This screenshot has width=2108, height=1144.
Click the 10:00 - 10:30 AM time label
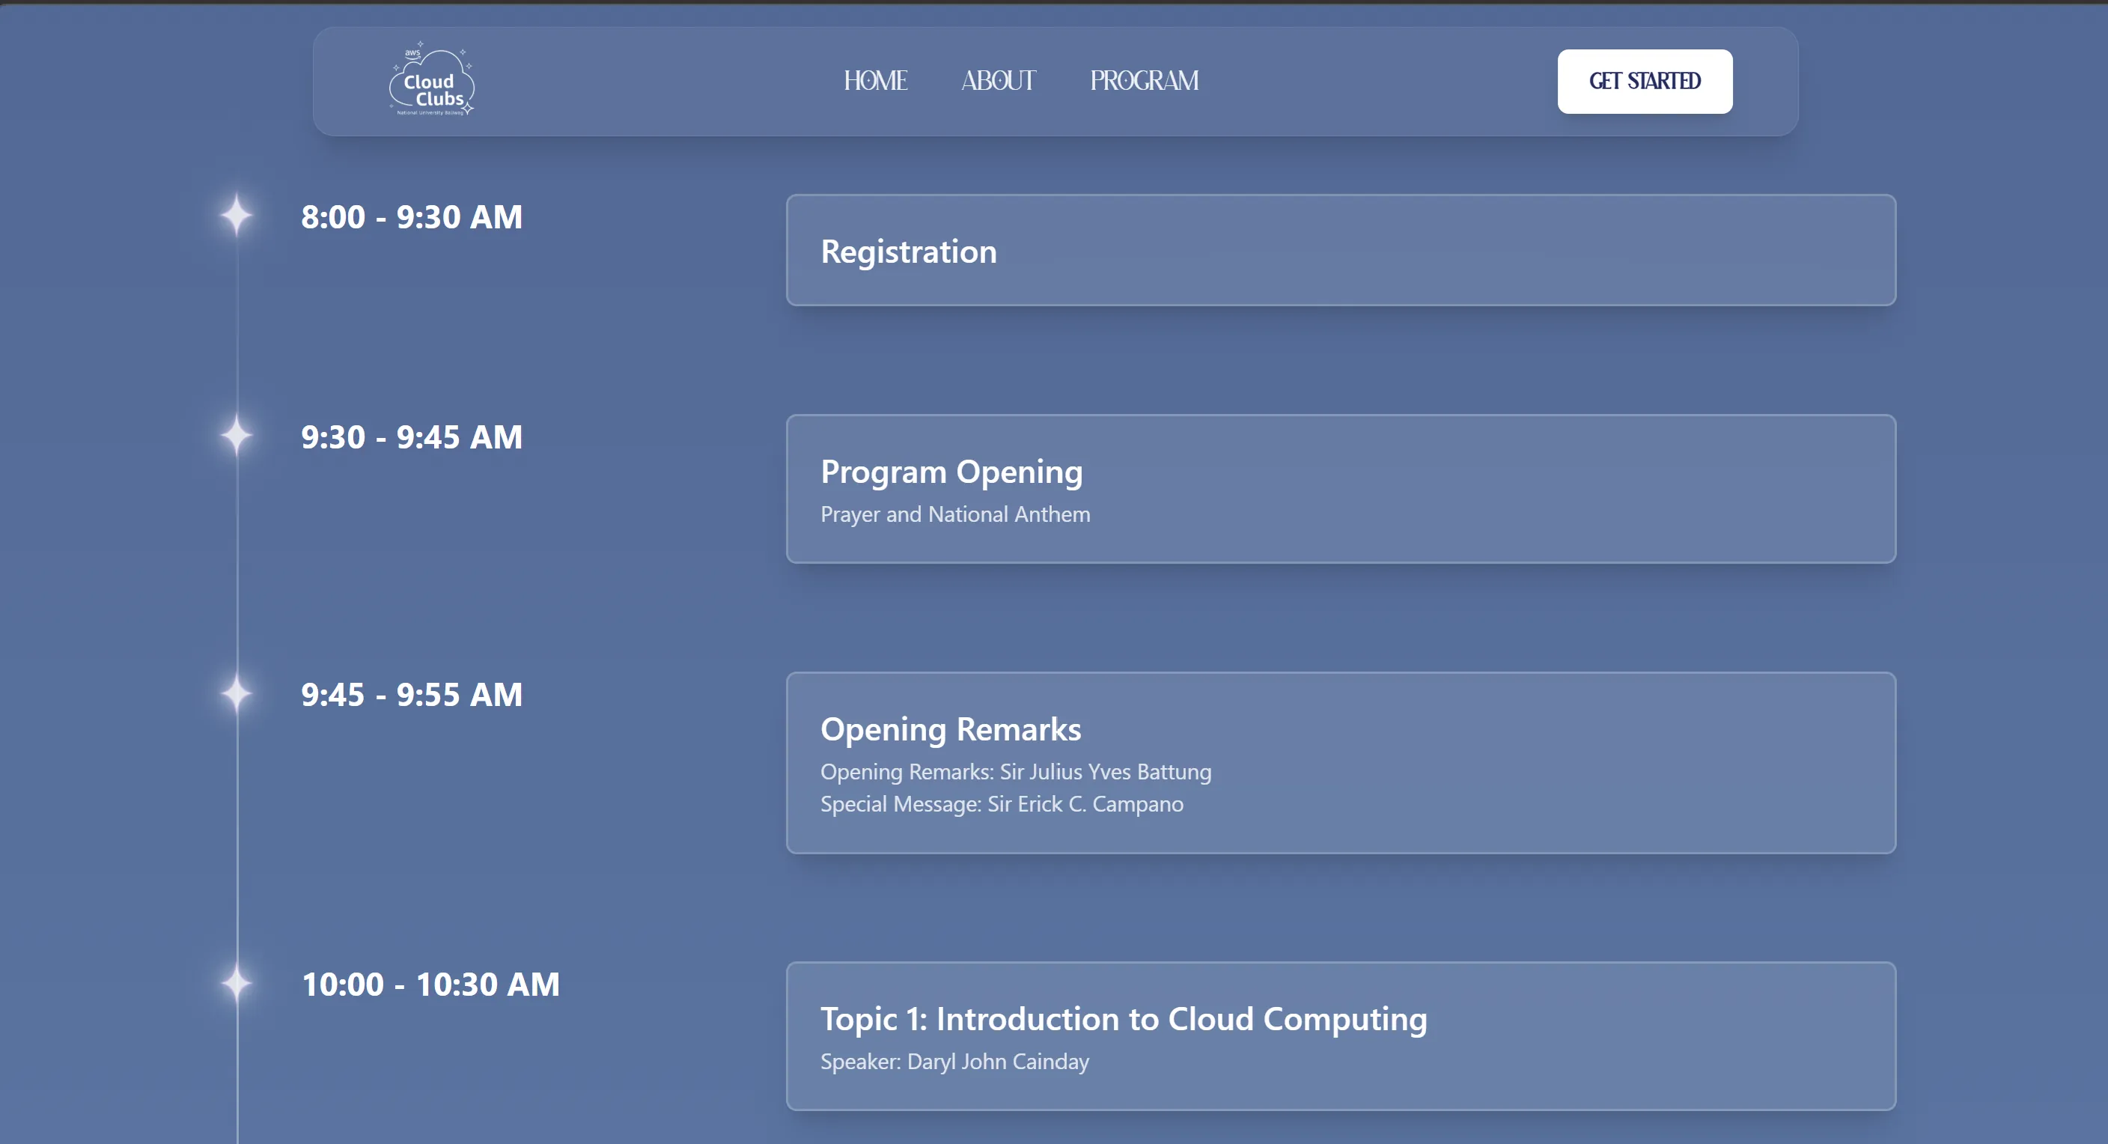click(430, 985)
